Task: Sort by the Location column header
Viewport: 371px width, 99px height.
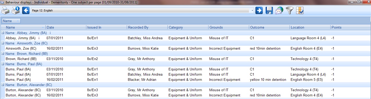Action: click(x=310, y=27)
